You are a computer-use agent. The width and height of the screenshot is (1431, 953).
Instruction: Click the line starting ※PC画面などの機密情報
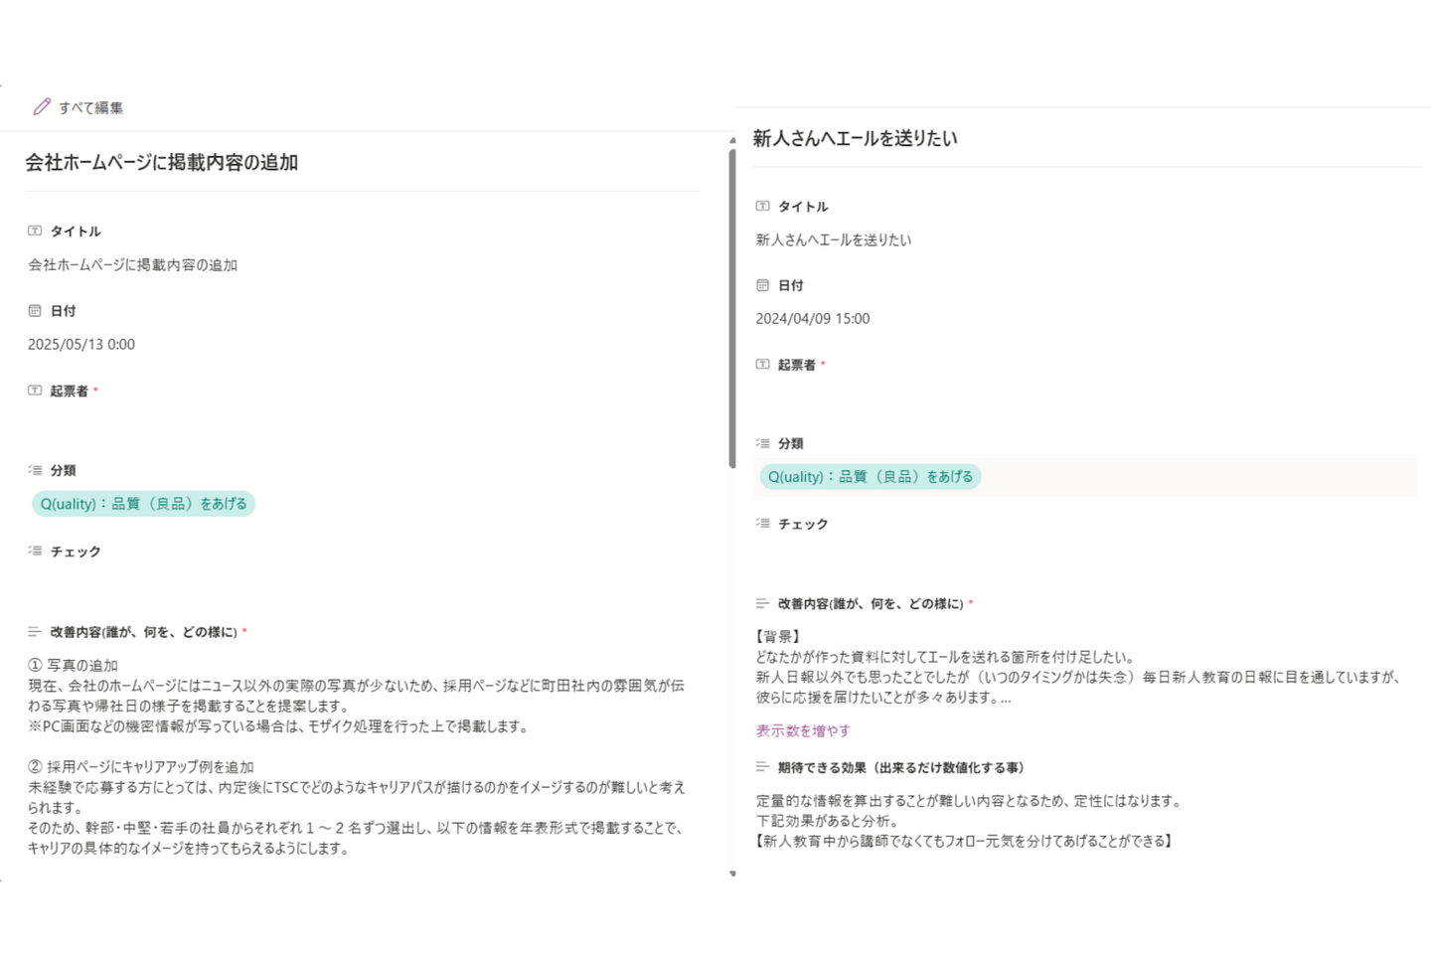pos(279,725)
